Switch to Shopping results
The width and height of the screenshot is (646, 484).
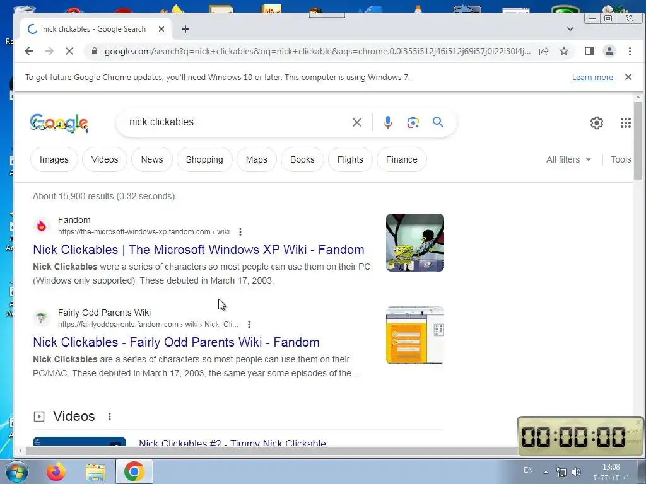coord(204,159)
